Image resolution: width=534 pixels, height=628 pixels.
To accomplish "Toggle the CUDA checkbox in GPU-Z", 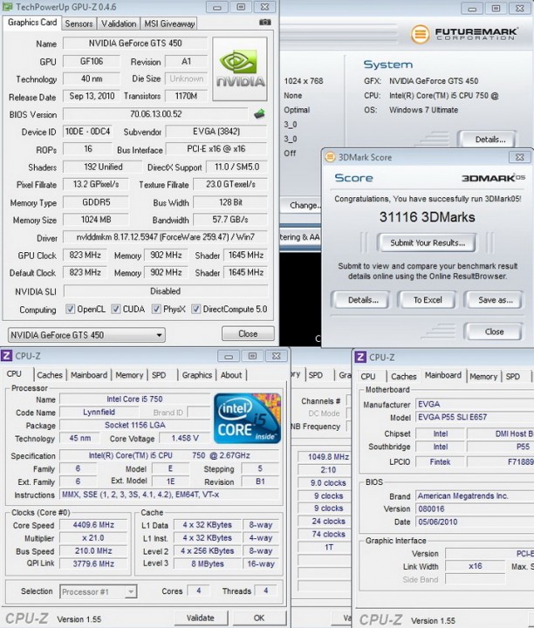I will (x=116, y=309).
